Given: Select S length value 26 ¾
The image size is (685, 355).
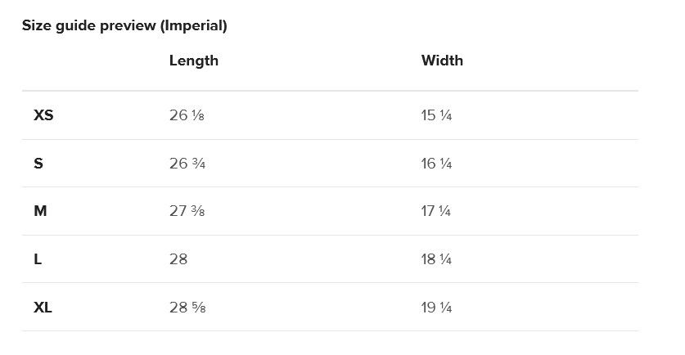Looking at the screenshot, I should coord(187,164).
